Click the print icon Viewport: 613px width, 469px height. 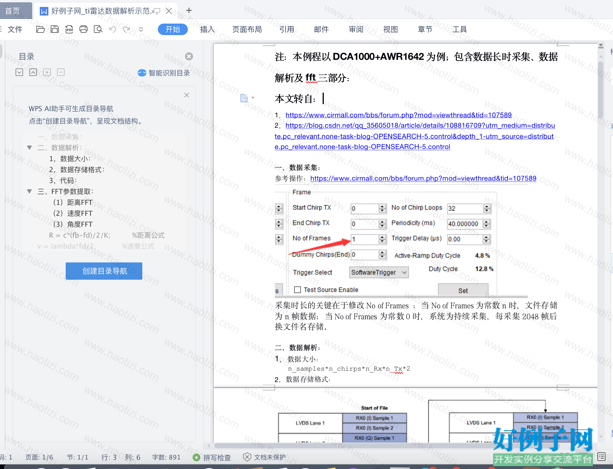(84, 29)
